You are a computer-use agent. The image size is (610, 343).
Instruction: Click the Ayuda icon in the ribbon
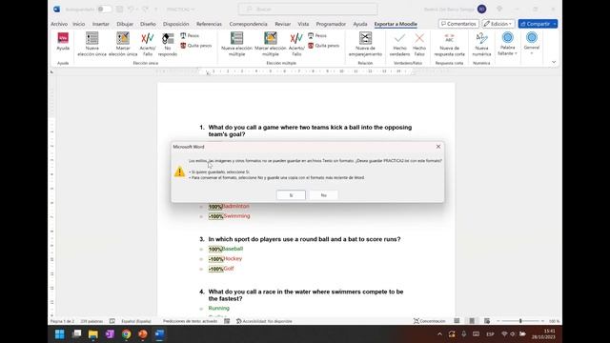pos(63,42)
